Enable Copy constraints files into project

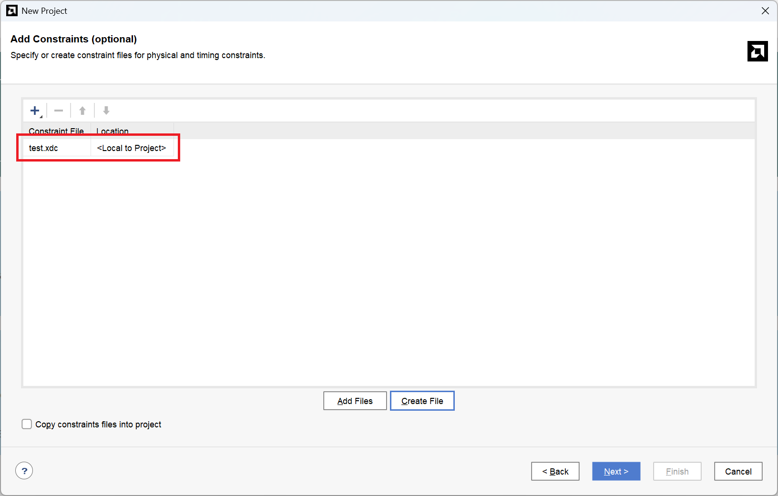point(27,424)
